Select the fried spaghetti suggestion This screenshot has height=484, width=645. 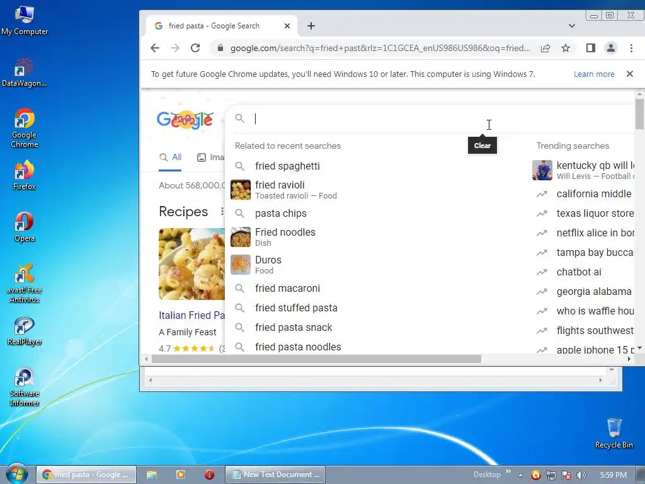[x=287, y=166]
